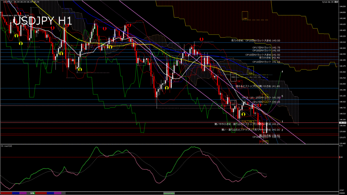Select the YDO marker box
The width and height of the screenshot is (347, 195).
[233, 77]
